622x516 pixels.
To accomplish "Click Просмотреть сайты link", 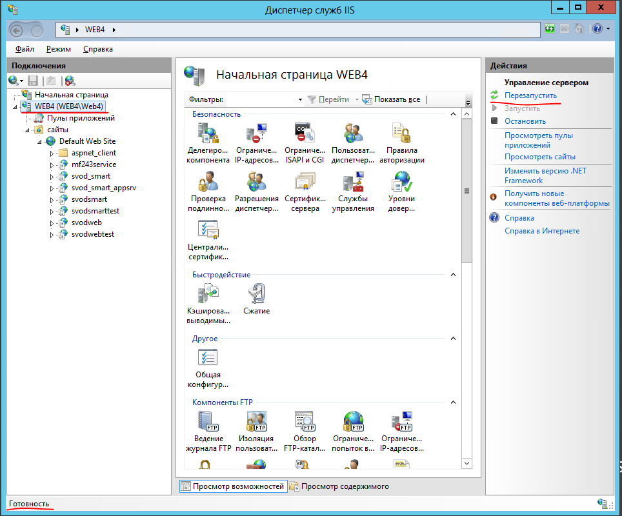I will pyautogui.click(x=540, y=157).
